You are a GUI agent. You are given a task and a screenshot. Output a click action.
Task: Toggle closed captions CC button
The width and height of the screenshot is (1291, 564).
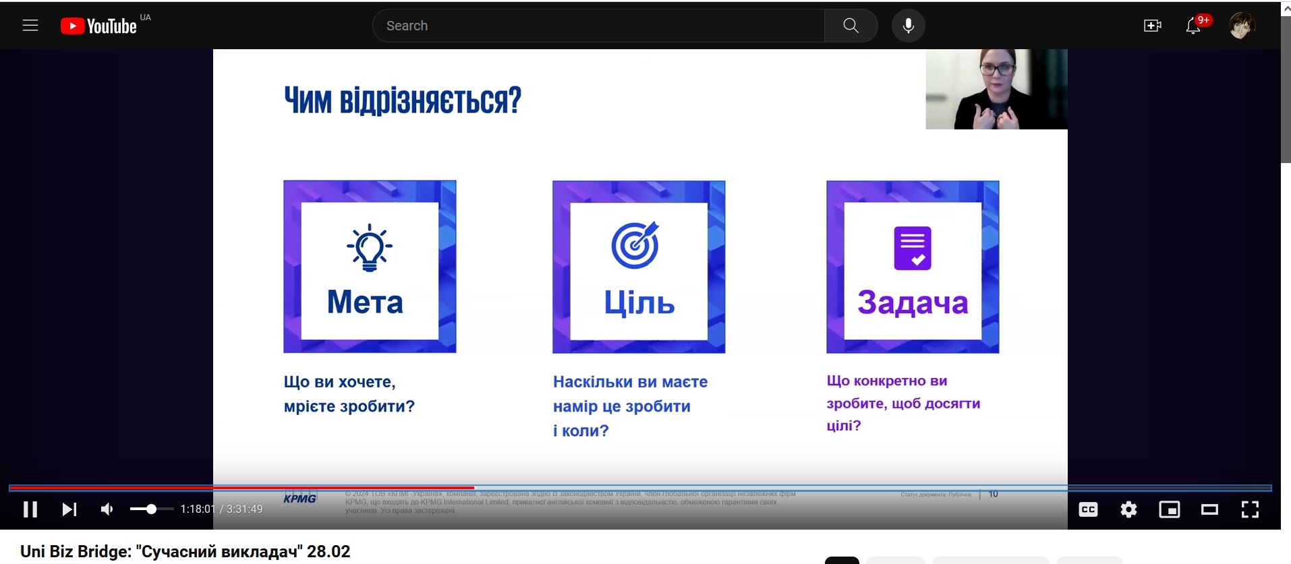coord(1088,510)
